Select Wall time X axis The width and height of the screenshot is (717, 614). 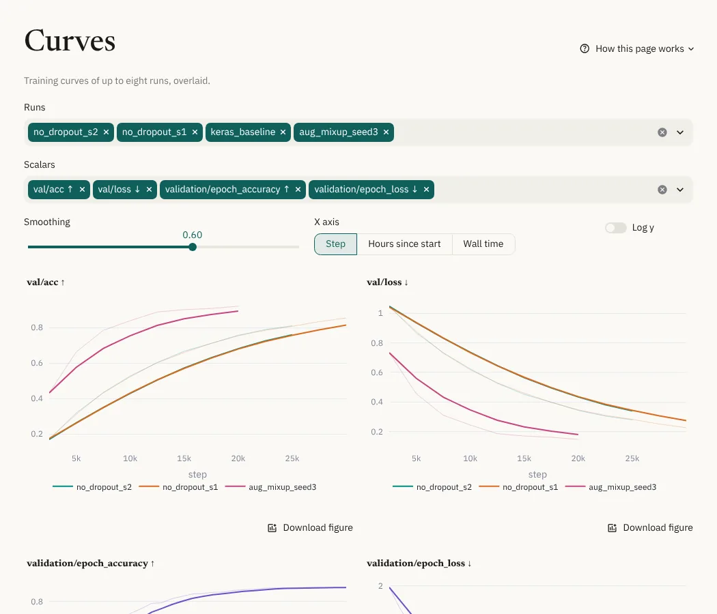pyautogui.click(x=483, y=244)
